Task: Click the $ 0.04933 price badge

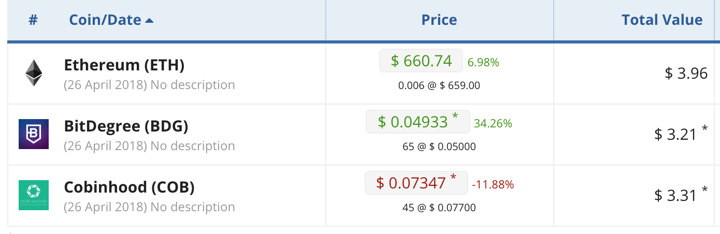Action: click(x=418, y=122)
